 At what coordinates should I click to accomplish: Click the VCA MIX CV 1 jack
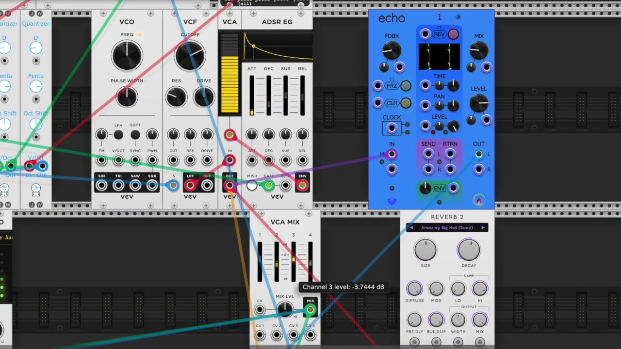tap(260, 335)
